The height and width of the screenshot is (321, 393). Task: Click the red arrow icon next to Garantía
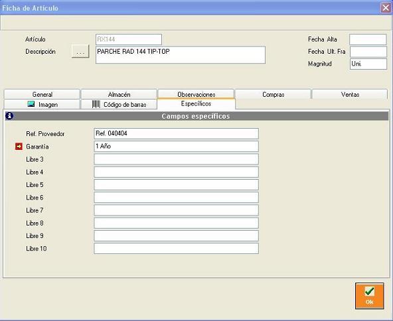(19, 147)
